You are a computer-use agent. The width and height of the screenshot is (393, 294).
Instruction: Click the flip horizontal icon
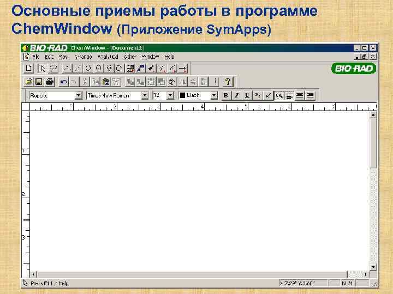pos(183,82)
